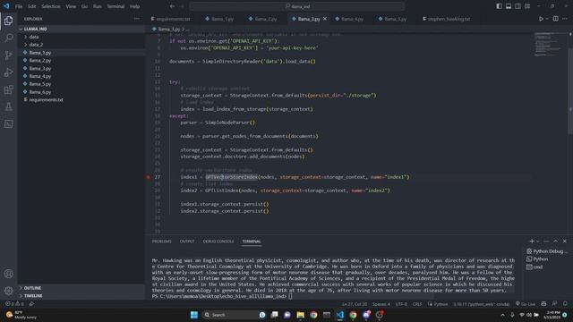Open notifications bell in status bar
This screenshot has height=322, width=573.
(x=565, y=304)
